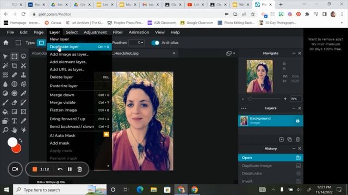Collapse the Navigate panel
The height and width of the screenshot is (195, 348).
pyautogui.click(x=294, y=53)
